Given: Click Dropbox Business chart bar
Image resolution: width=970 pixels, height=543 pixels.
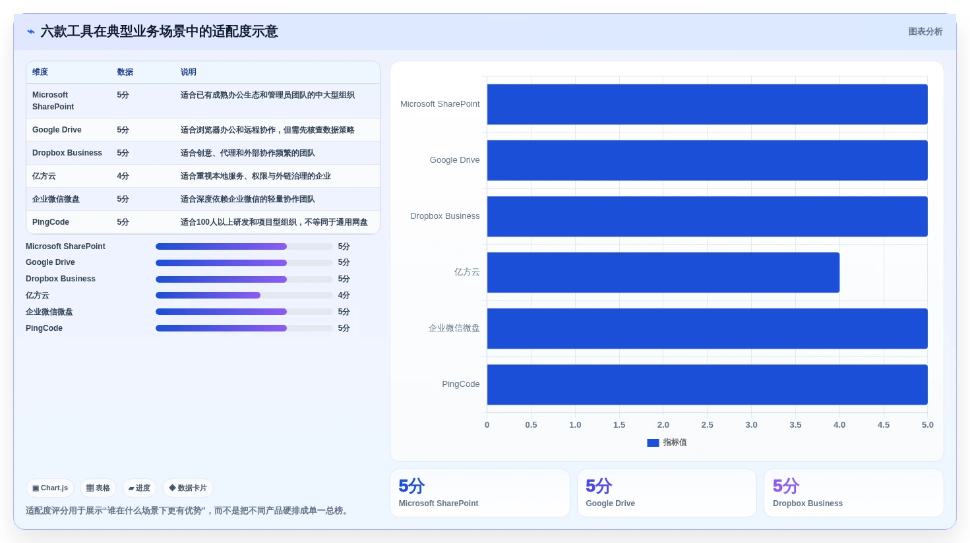Looking at the screenshot, I should (x=708, y=216).
